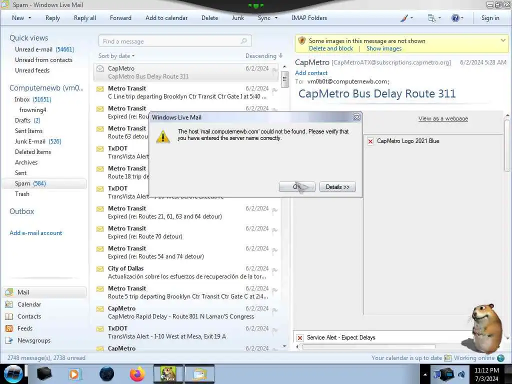Select TxDOT I-10 West at Mesa message
This screenshot has width=512, height=384.
pyautogui.click(x=186, y=332)
